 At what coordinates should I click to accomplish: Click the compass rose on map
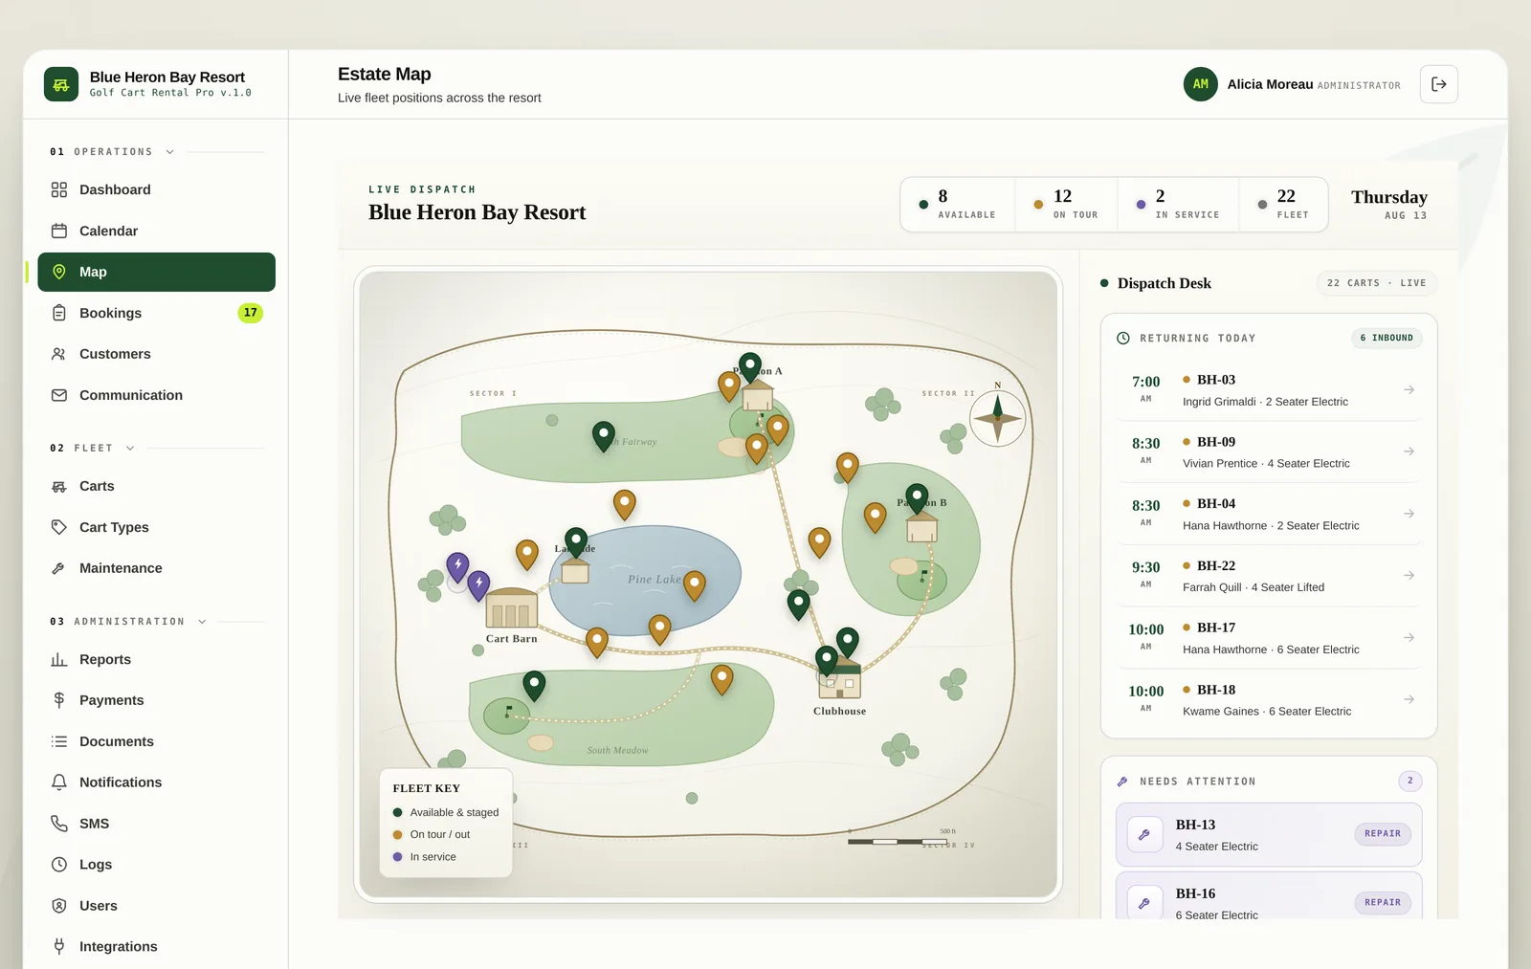[x=998, y=418]
